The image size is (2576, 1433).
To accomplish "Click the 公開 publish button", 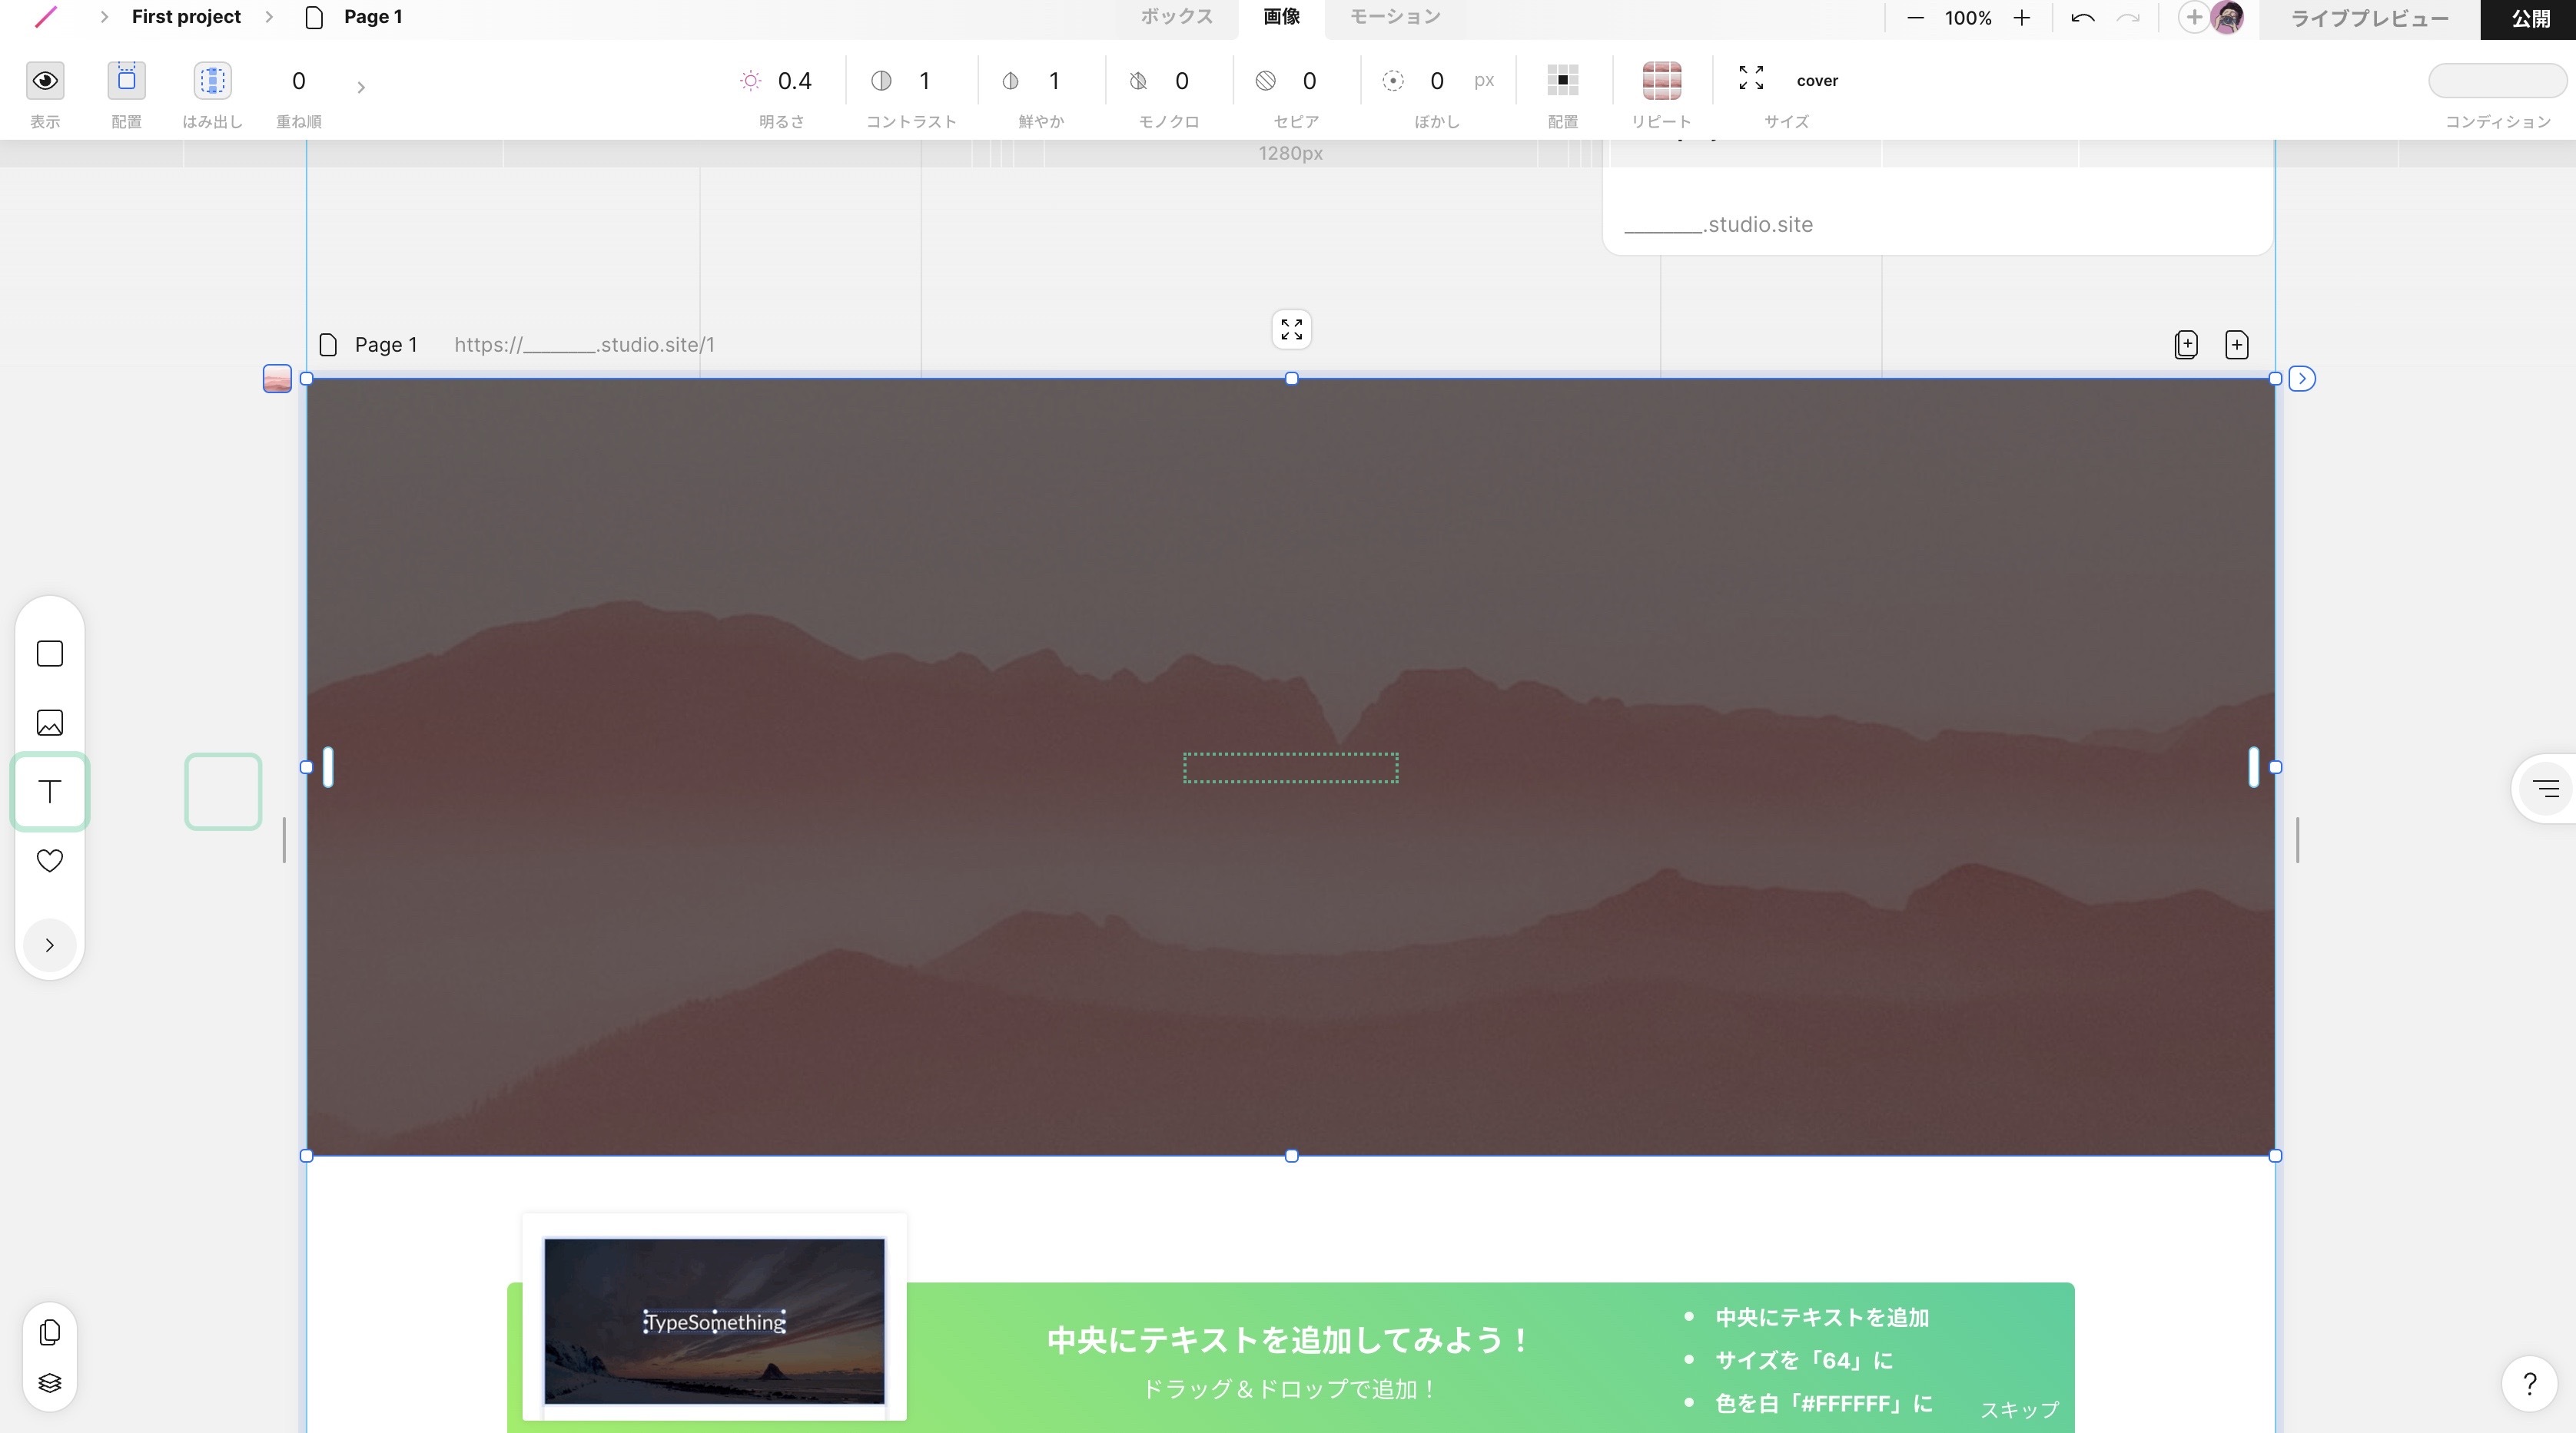I will point(2529,19).
